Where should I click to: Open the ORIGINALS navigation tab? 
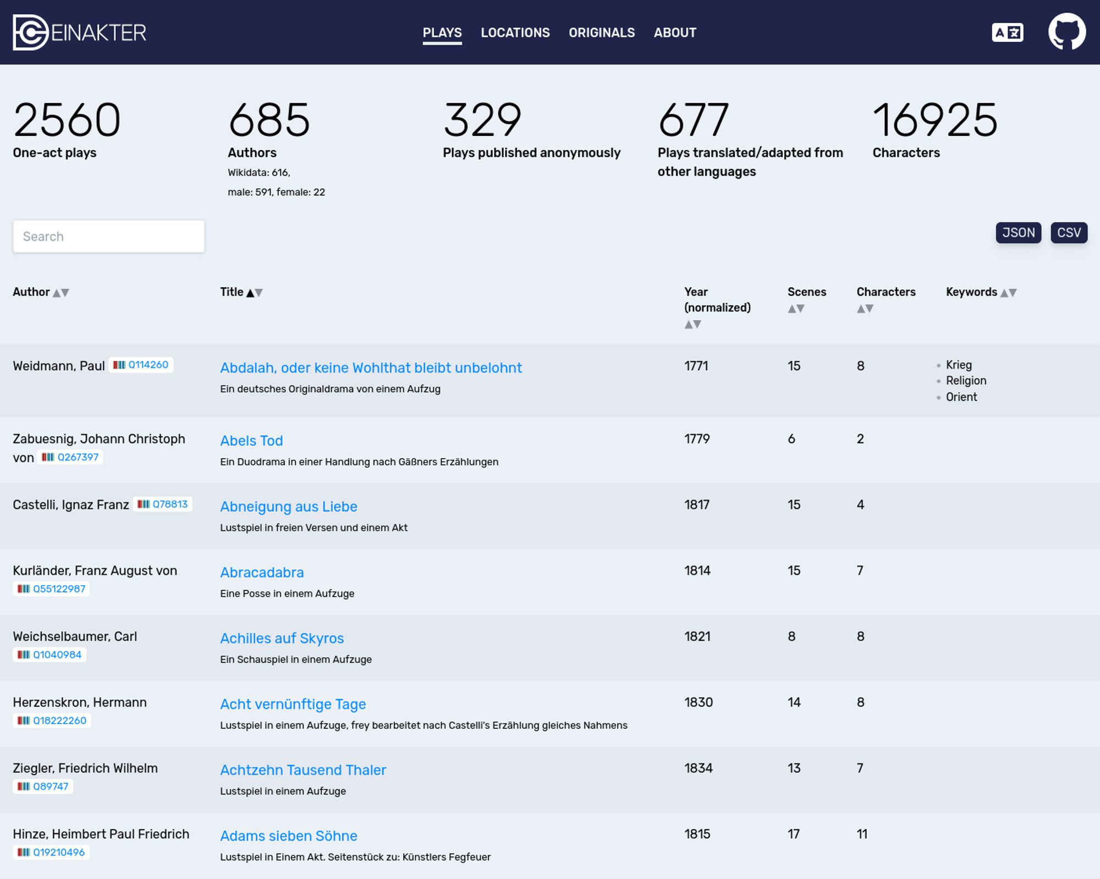(602, 32)
